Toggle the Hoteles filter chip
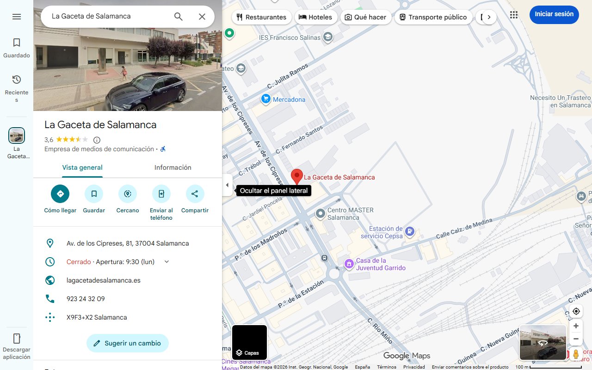The height and width of the screenshot is (370, 592). coord(316,17)
